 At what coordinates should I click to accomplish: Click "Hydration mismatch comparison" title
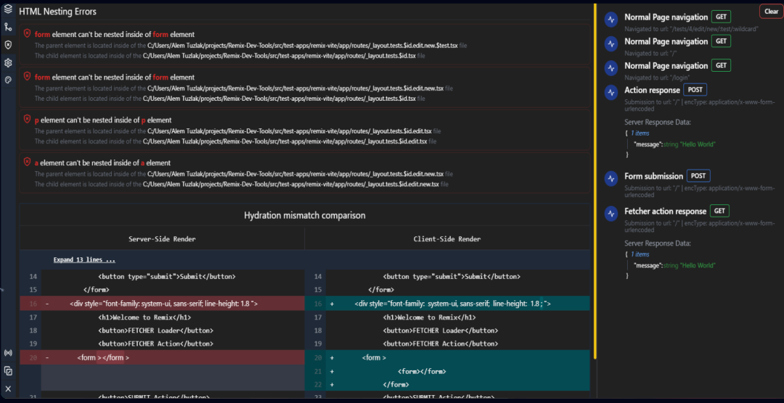pos(304,216)
